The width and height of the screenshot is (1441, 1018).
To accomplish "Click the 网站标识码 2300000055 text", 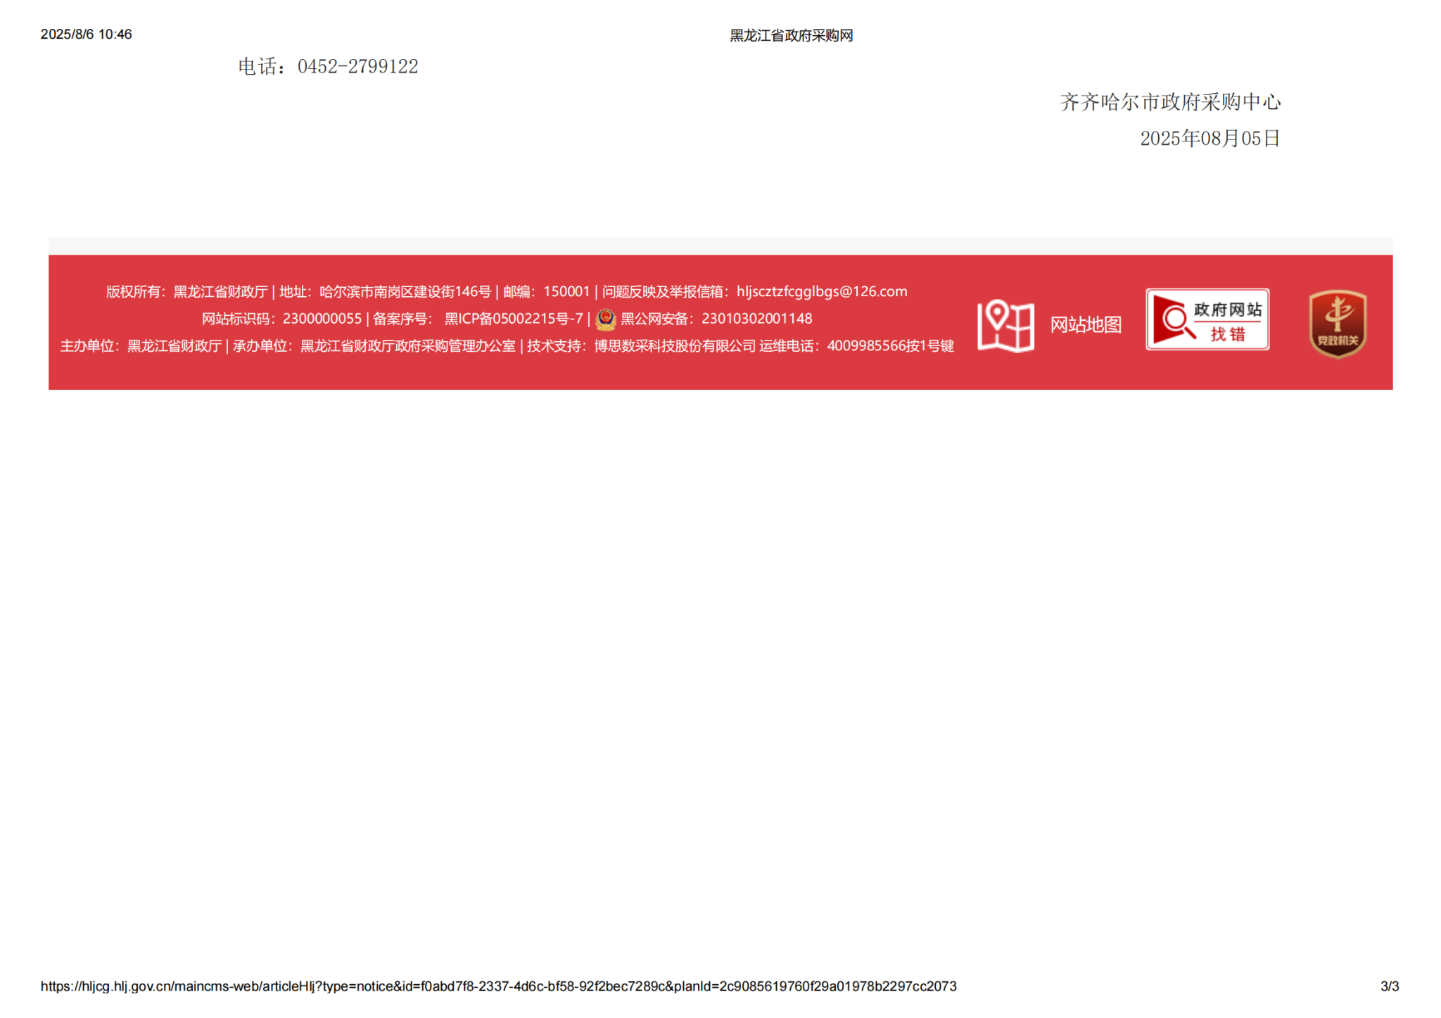I will [281, 319].
